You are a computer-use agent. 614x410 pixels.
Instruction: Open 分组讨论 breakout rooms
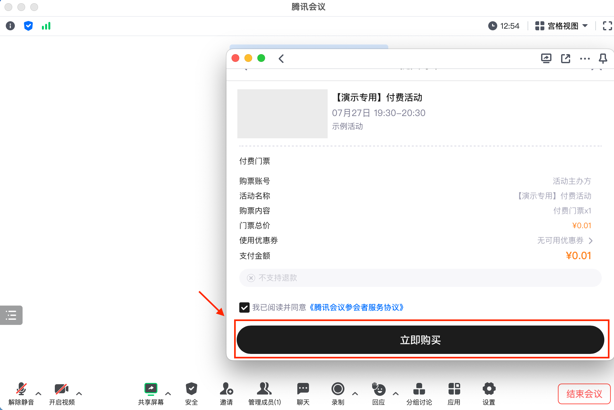(x=419, y=394)
